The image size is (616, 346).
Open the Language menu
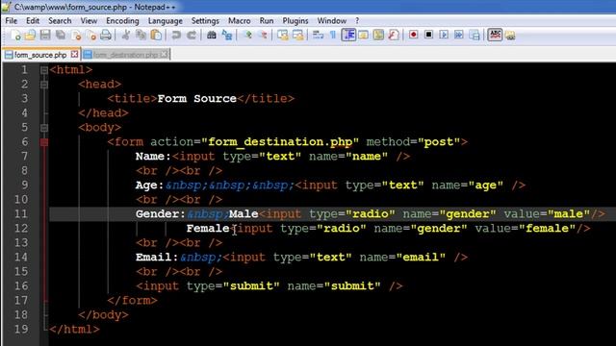tap(165, 21)
